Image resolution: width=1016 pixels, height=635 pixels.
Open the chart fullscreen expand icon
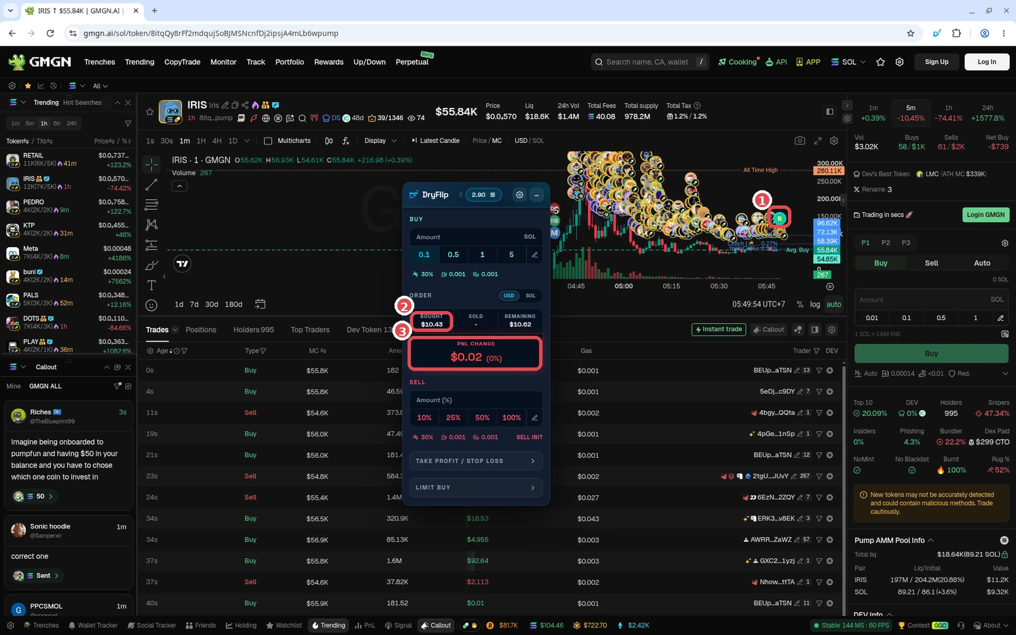[818, 141]
